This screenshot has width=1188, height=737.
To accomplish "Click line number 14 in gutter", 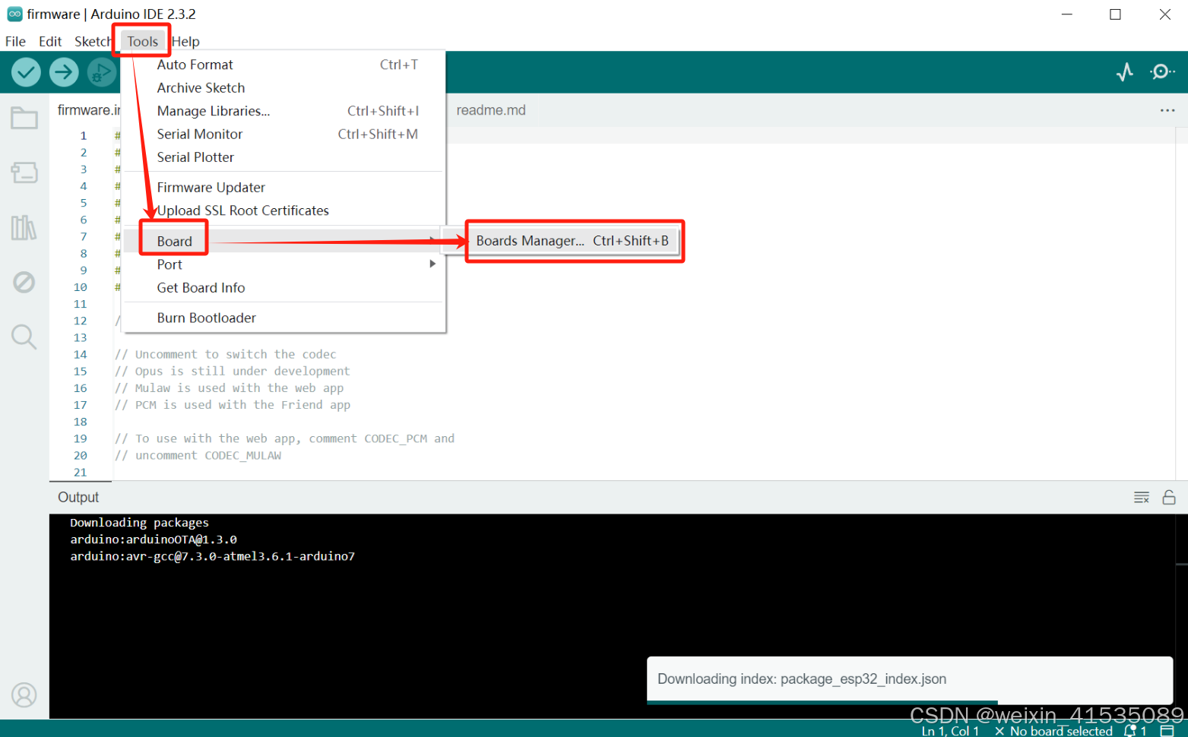I will tap(80, 354).
